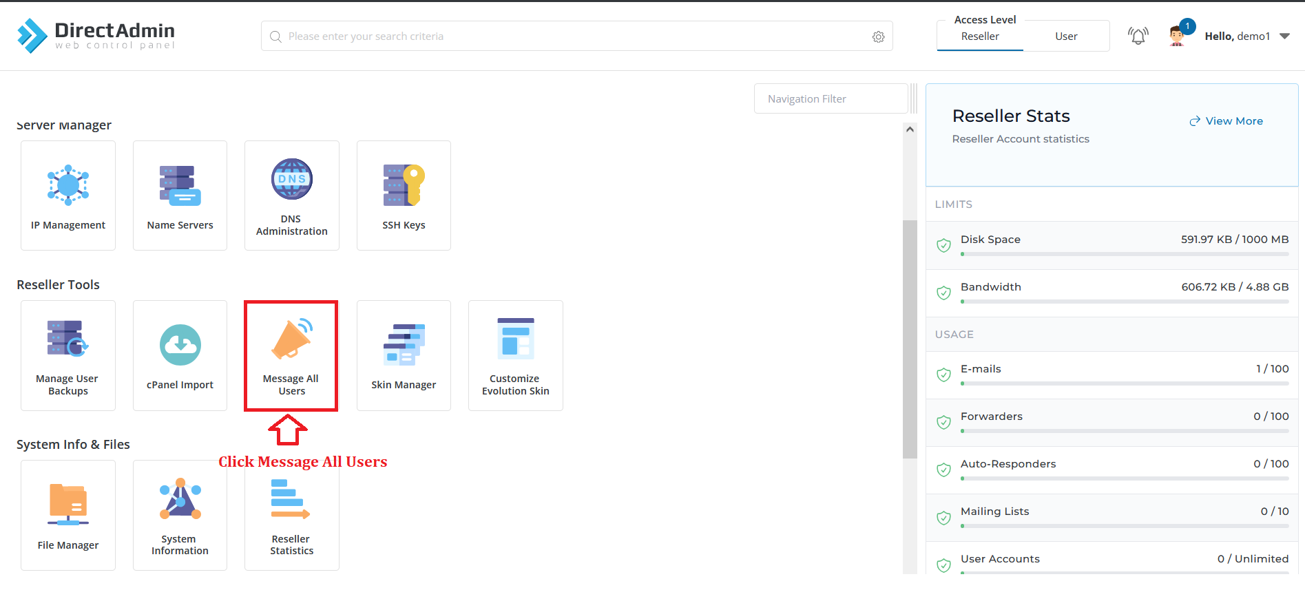
Task: Click the Message All Users label
Action: (x=291, y=385)
